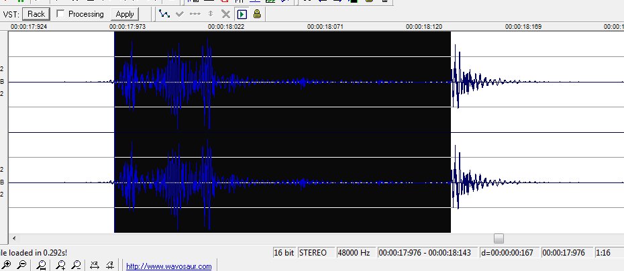Viewport: 624px width, 271px height.
Task: Click the duration field d=00:00:00:167
Action: tap(509, 253)
